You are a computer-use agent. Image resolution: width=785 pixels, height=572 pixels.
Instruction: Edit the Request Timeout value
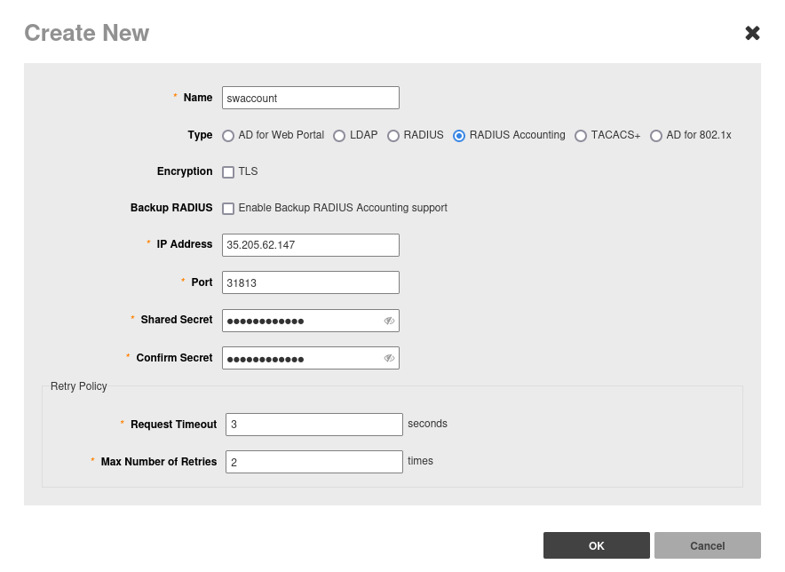click(313, 425)
